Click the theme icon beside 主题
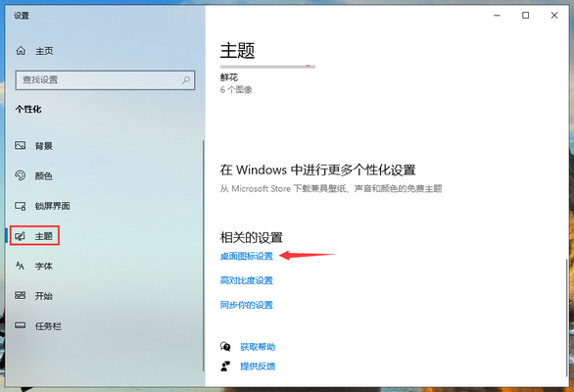Screen dimensions: 574x392 pos(21,236)
